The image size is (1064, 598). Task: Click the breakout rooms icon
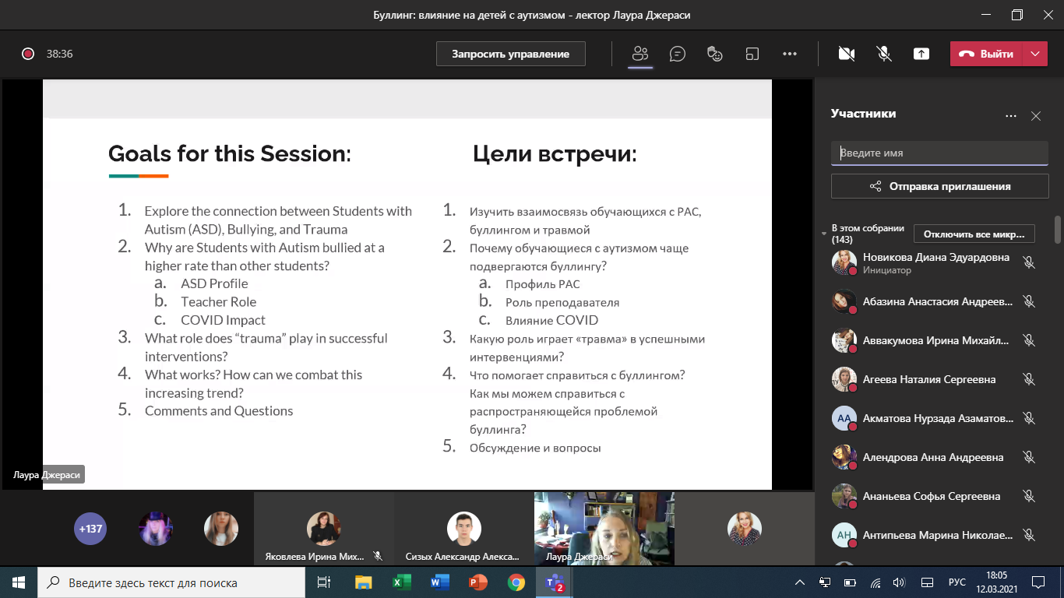[x=752, y=54]
